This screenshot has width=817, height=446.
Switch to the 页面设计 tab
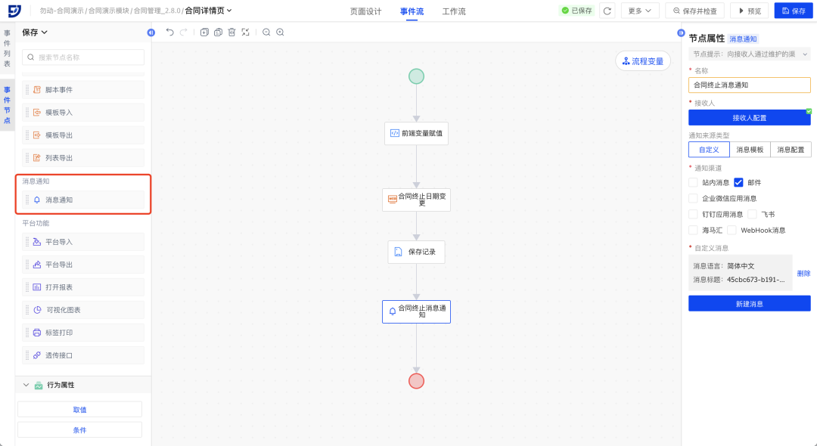[365, 11]
